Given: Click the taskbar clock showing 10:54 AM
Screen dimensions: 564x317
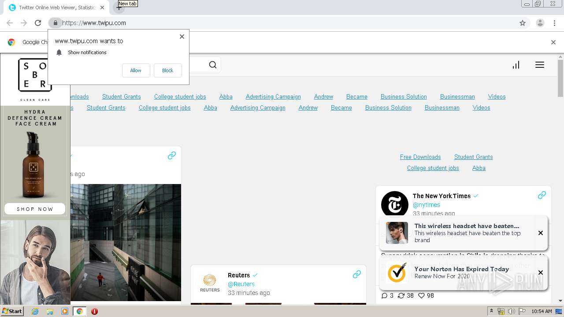Looking at the screenshot, I should [542, 311].
